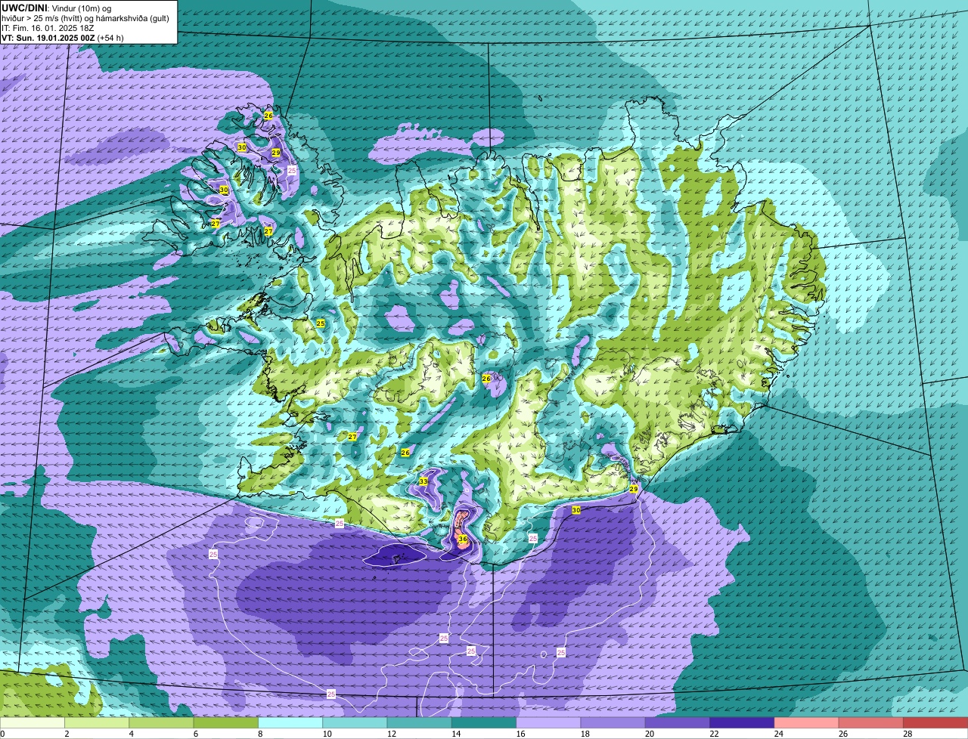This screenshot has height=739, width=968.
Task: Click the 12–14 m/s teal legend swatch
Action: 420,722
